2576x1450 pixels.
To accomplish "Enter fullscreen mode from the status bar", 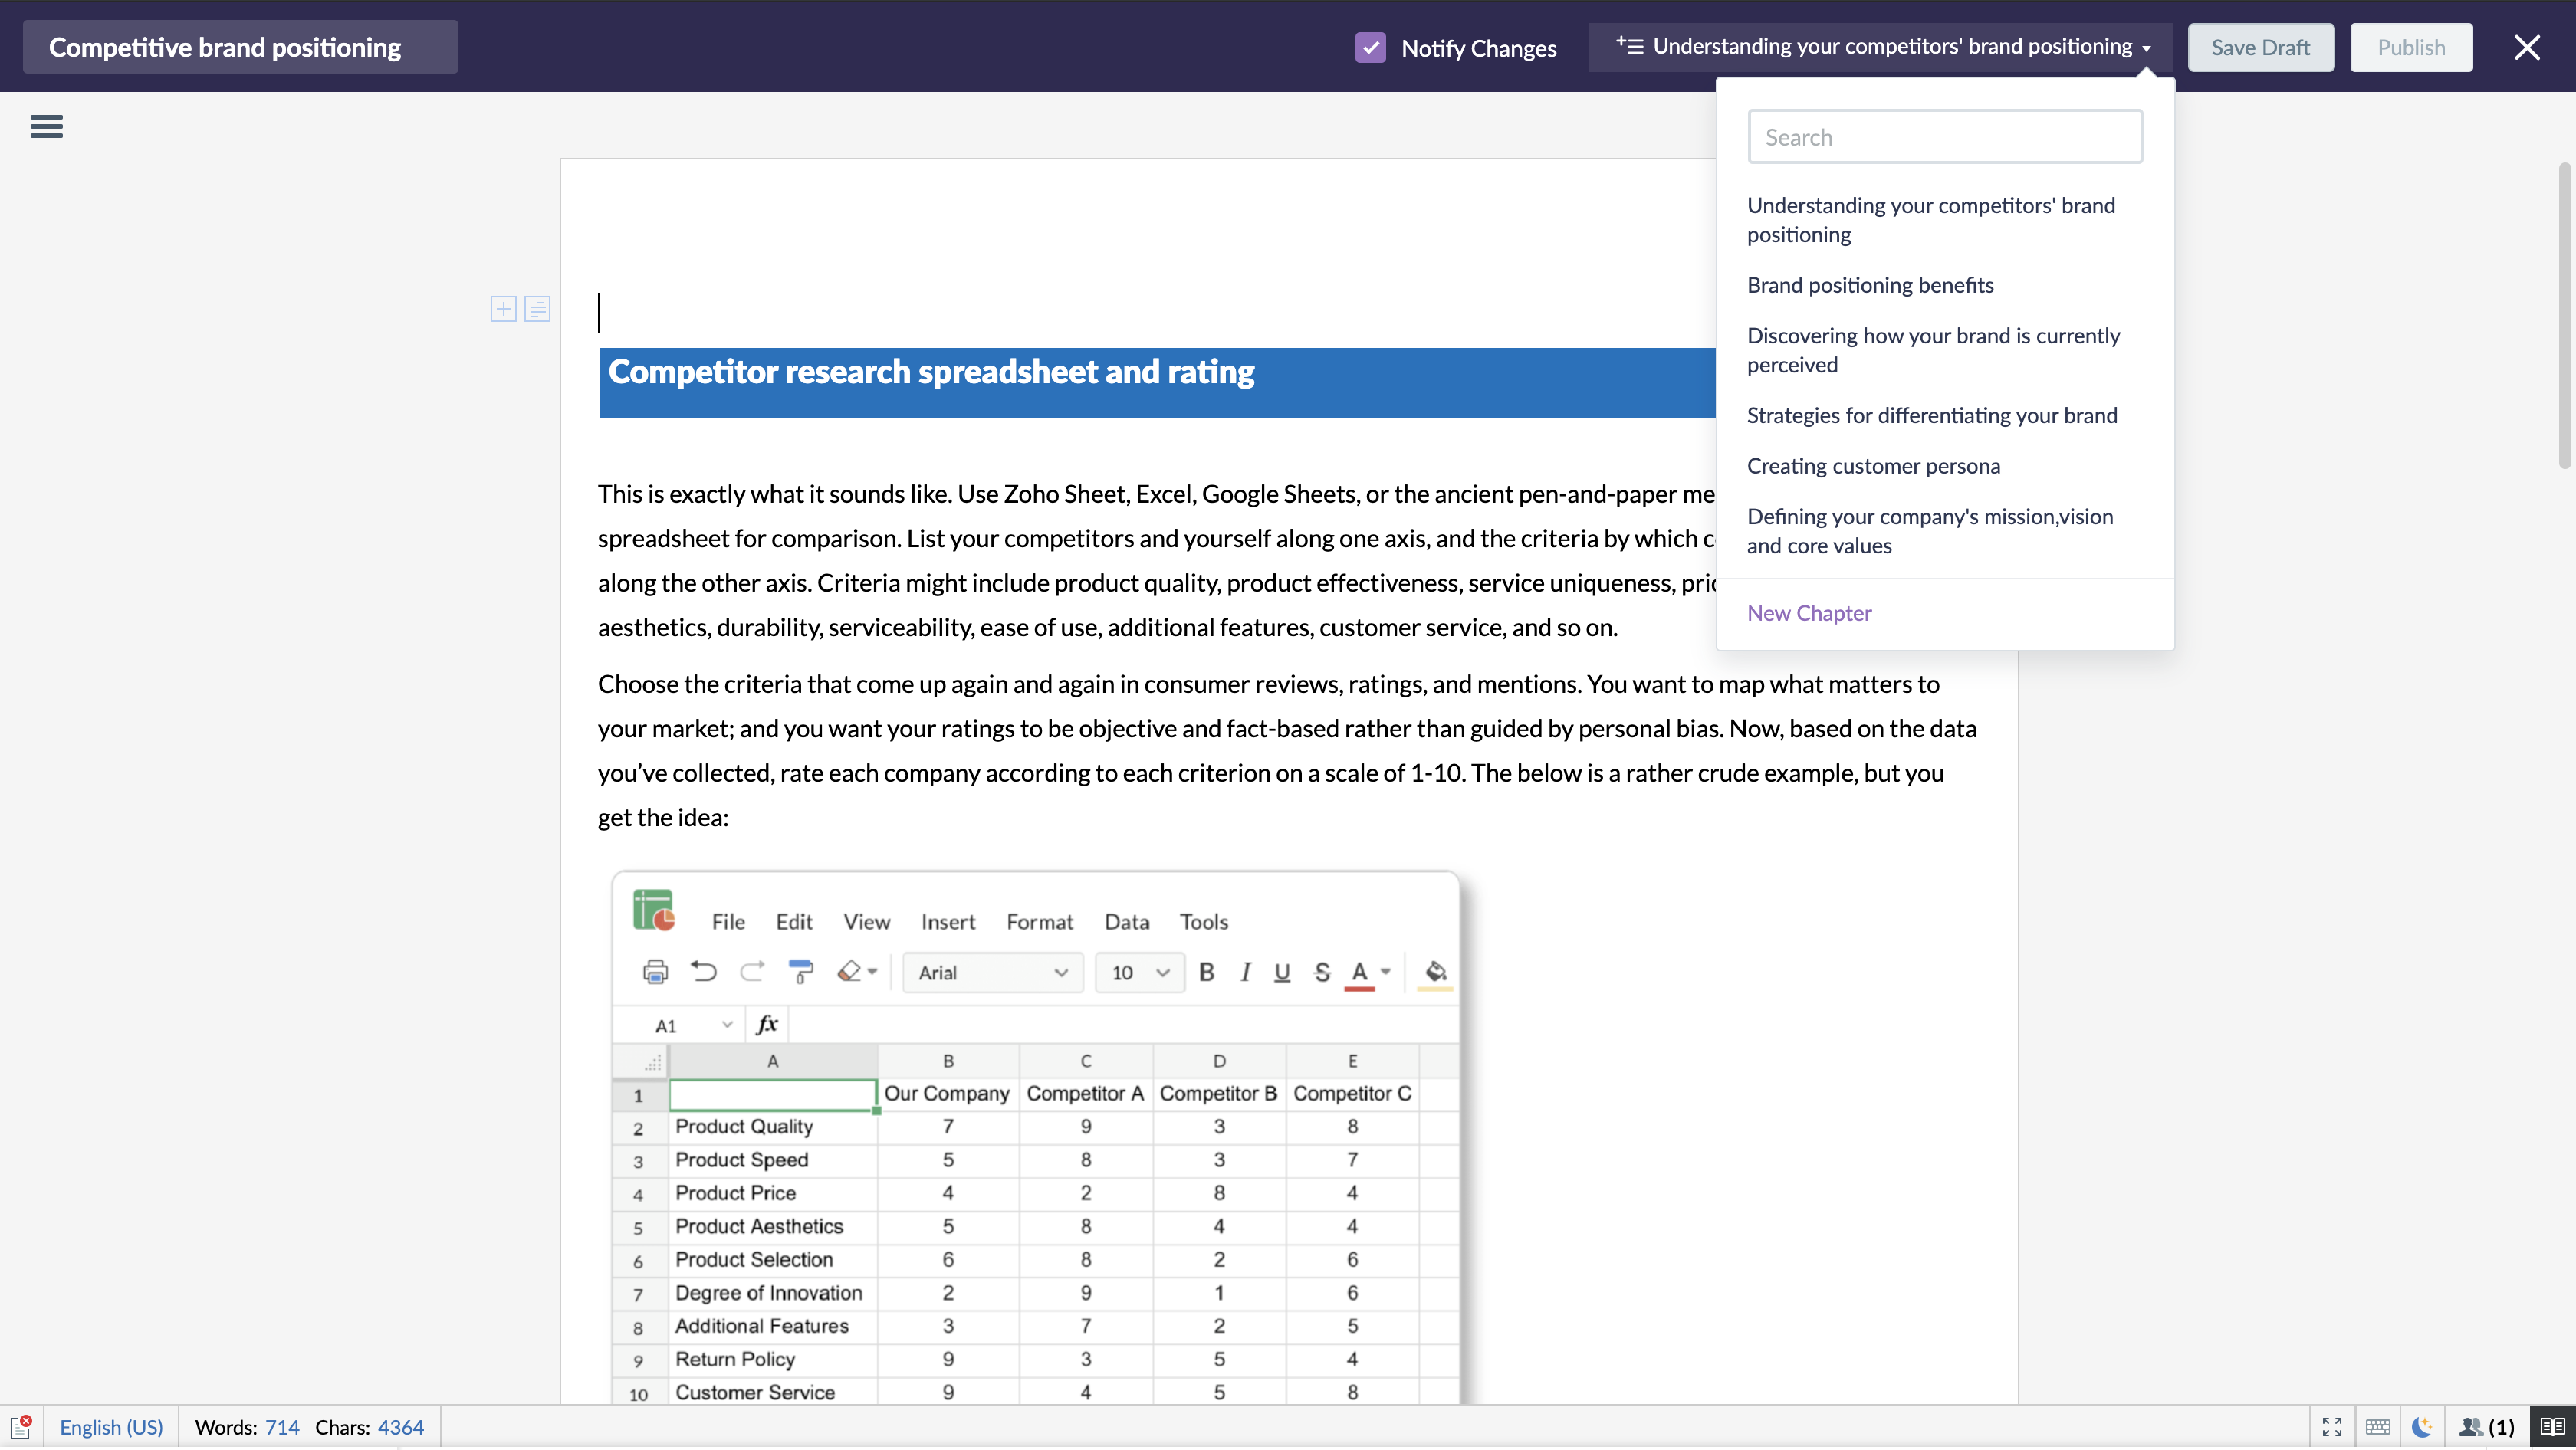I will (2332, 1427).
